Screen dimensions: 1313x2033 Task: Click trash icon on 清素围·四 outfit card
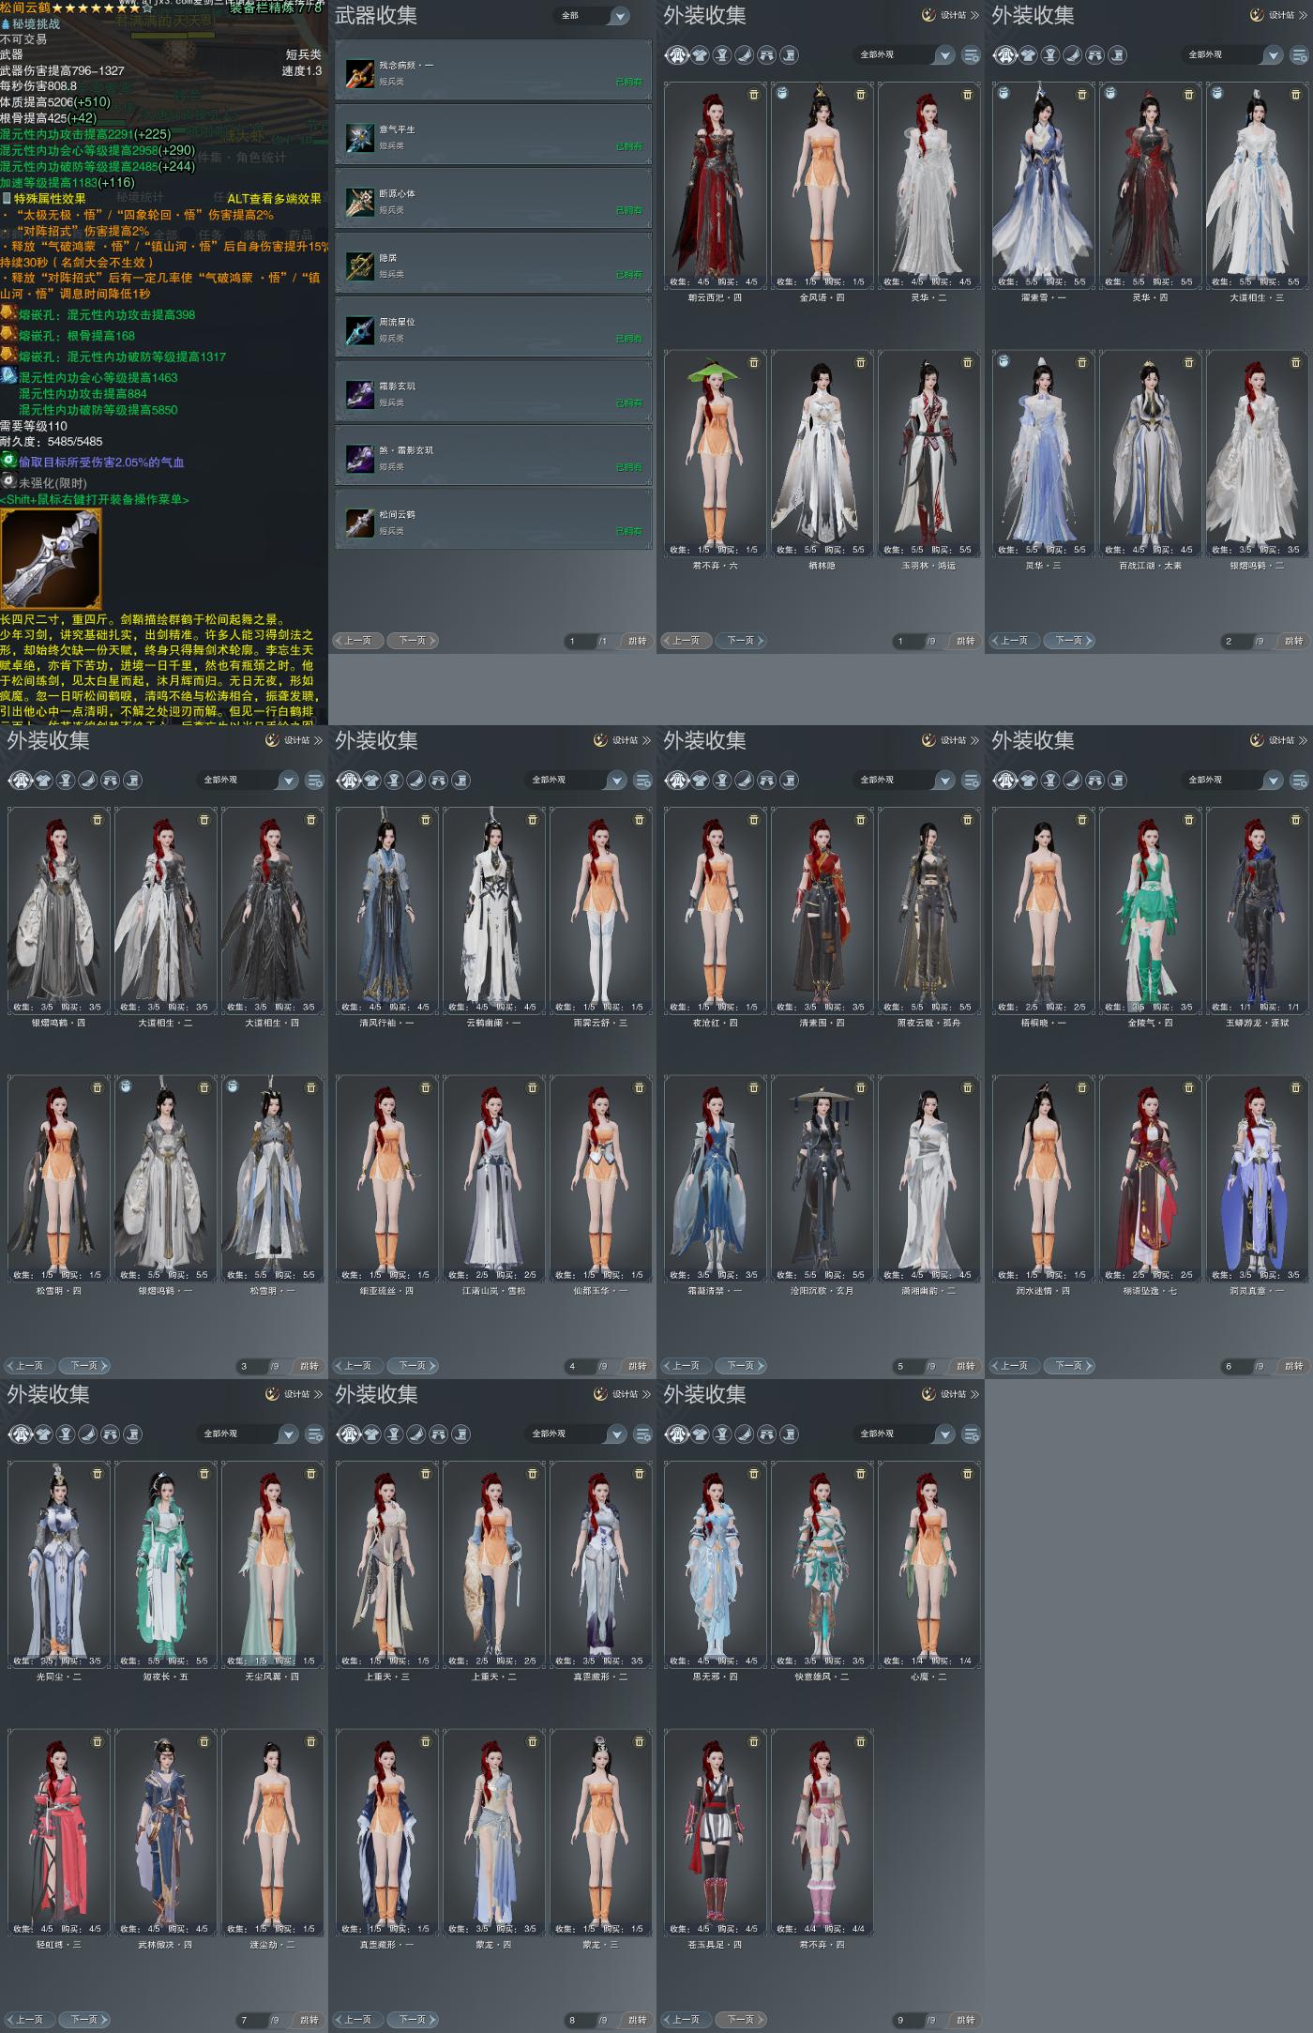(861, 820)
